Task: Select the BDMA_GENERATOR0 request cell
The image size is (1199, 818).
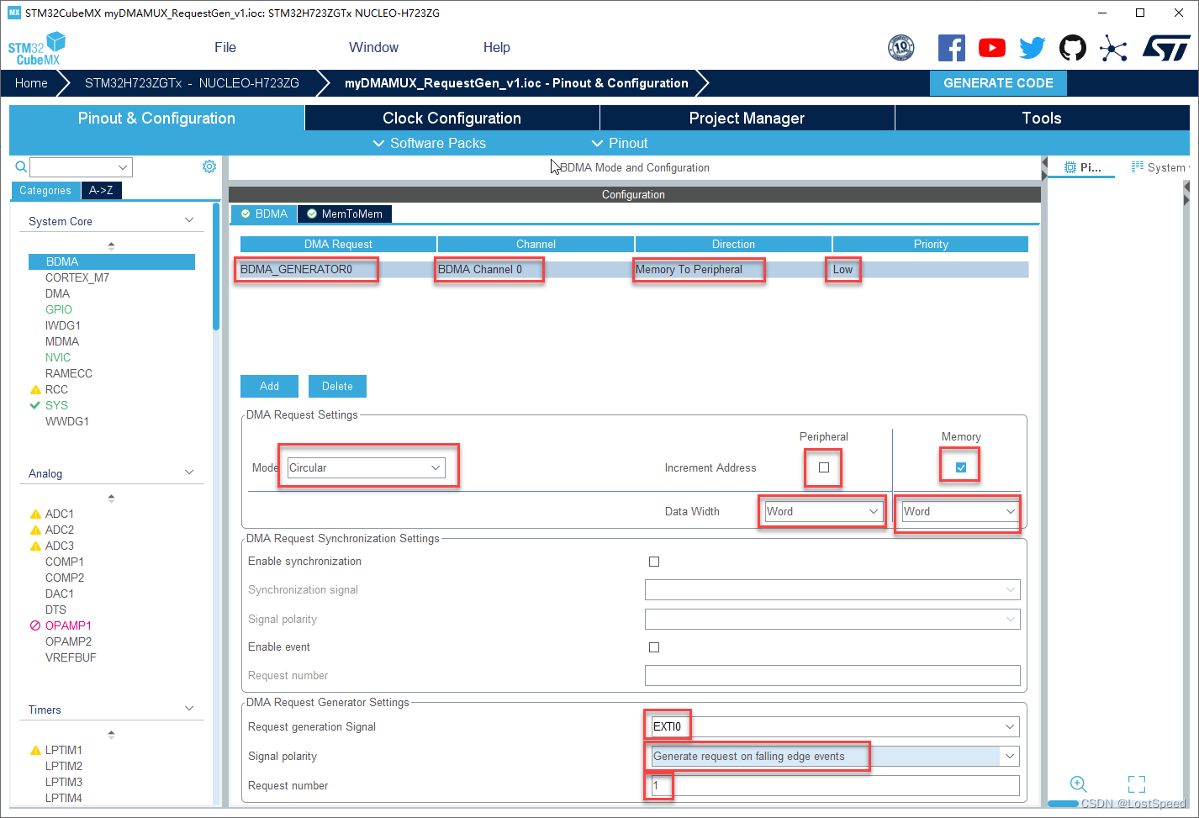Action: point(338,269)
